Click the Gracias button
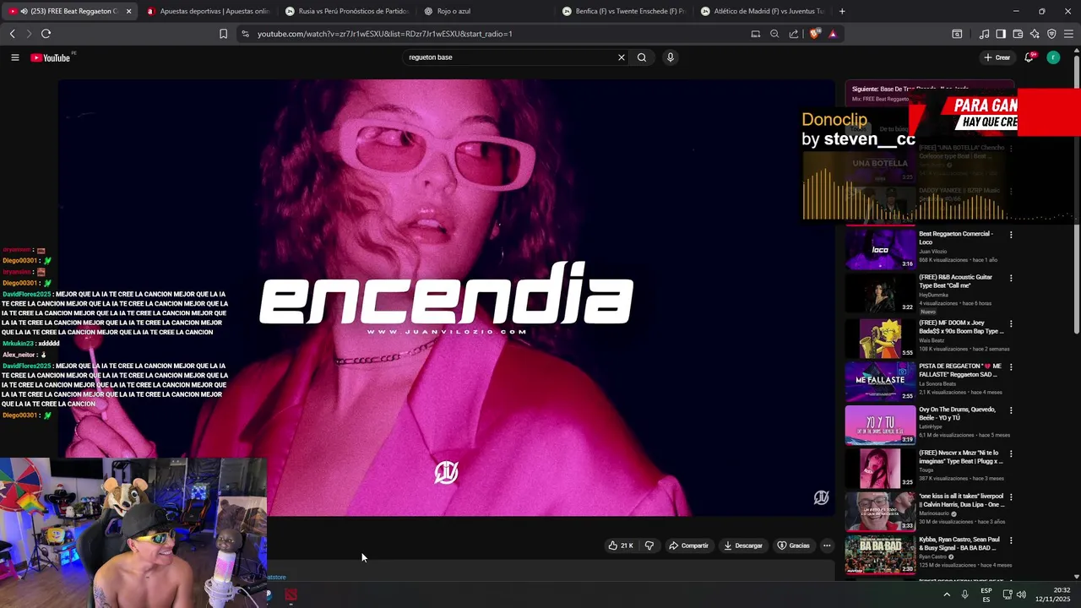The image size is (1081, 608). click(x=793, y=546)
